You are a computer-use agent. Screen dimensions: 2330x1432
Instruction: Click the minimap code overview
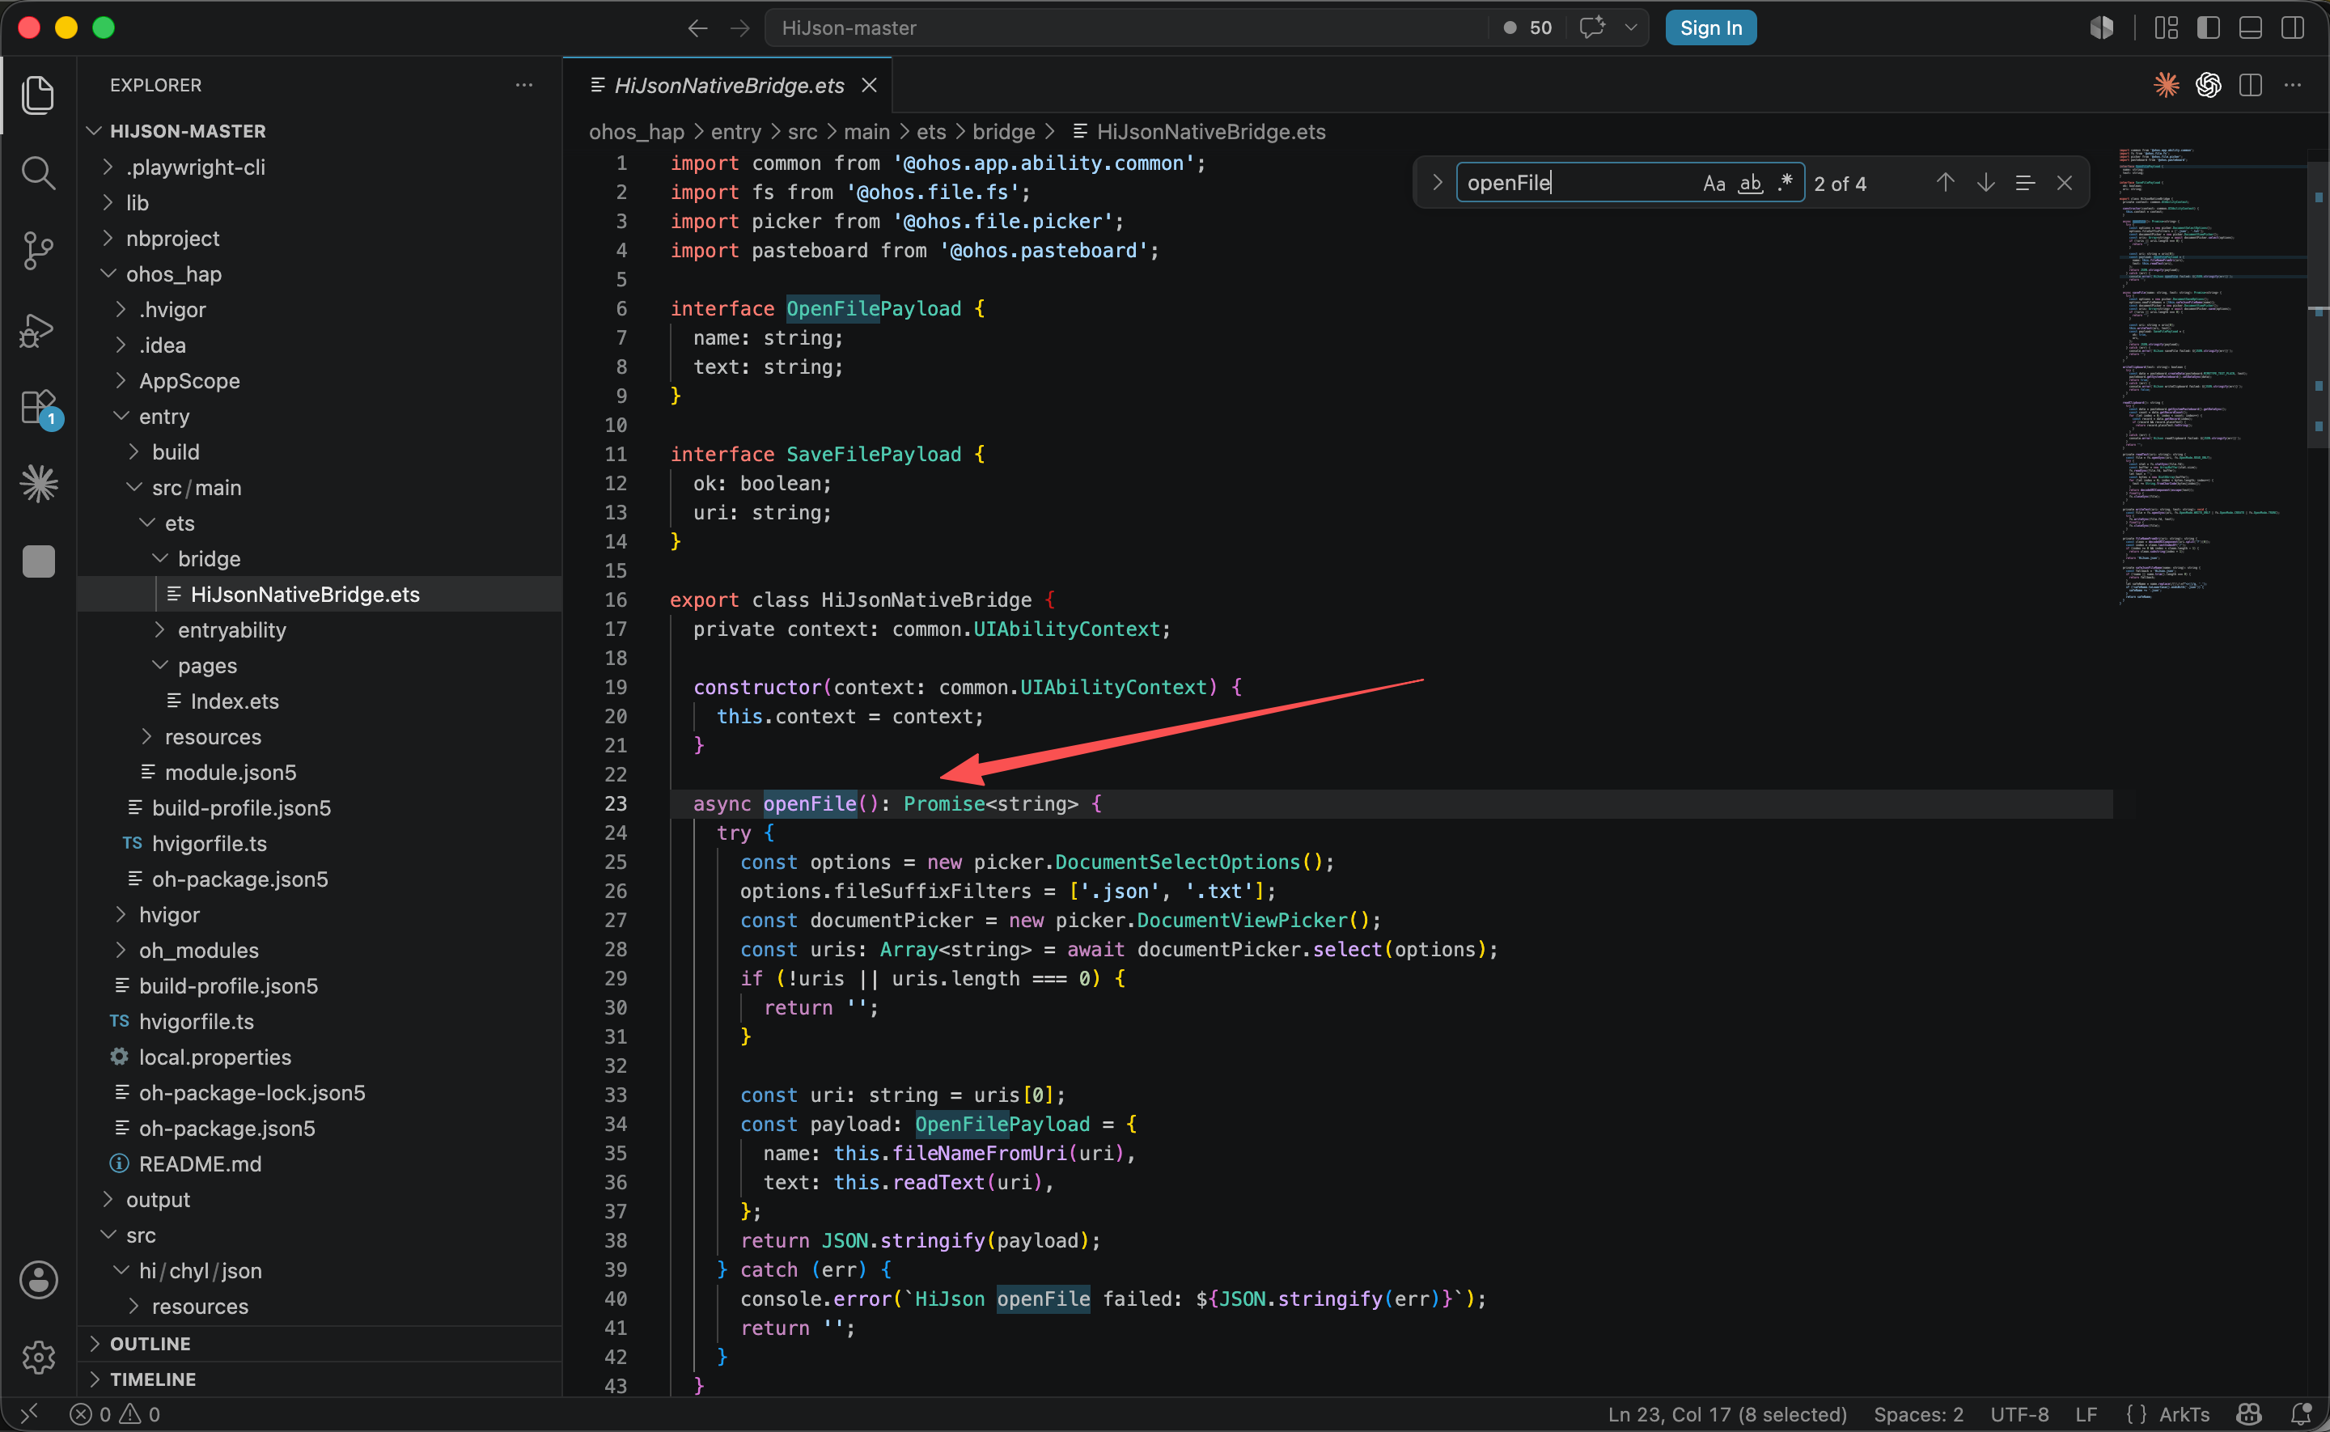(2211, 377)
